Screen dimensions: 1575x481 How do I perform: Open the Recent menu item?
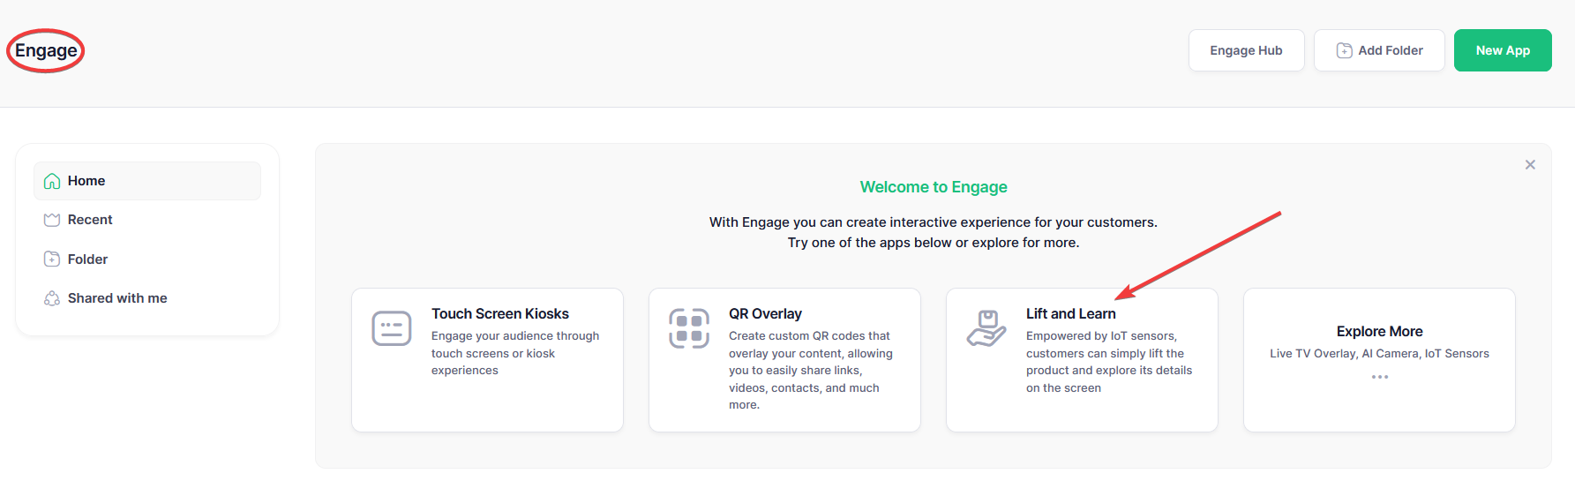[90, 220]
